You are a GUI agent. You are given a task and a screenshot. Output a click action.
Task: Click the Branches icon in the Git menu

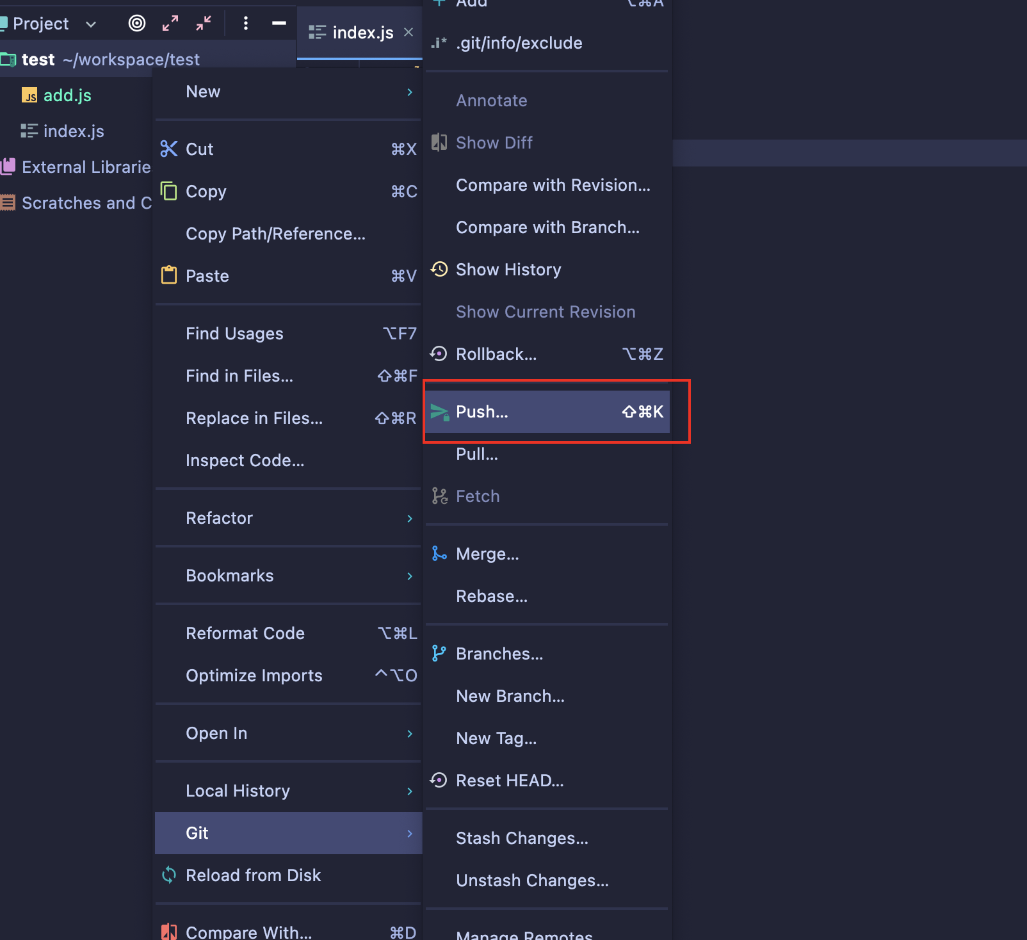[x=439, y=653]
